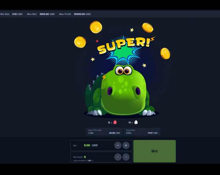Click the Min Bet 0.10 USD label

click(x=12, y=14)
